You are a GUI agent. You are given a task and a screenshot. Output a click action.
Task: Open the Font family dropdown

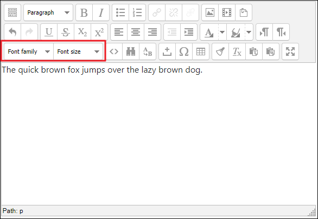coord(29,51)
